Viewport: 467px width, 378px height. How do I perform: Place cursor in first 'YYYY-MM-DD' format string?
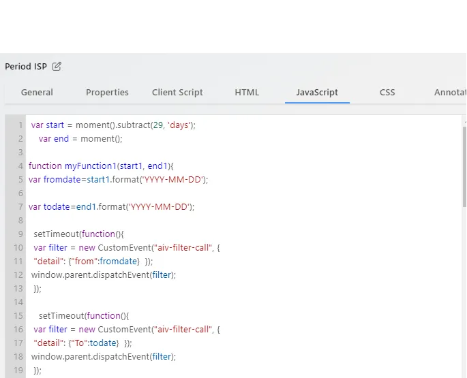174,180
